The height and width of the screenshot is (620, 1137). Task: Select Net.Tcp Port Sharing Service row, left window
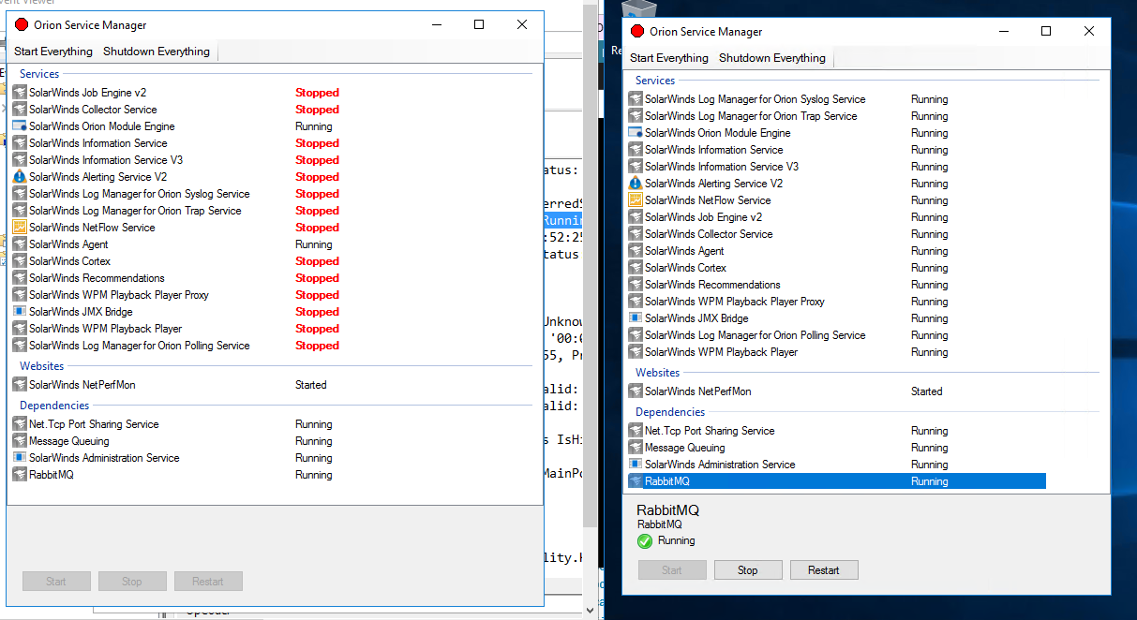point(220,424)
